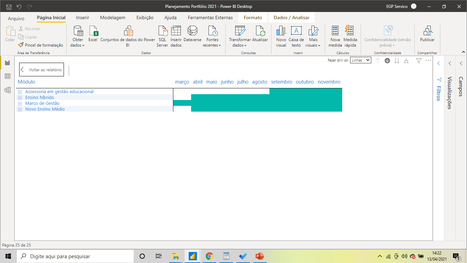This screenshot has height=263, width=467.
Task: Open the Dataverse connector
Action: [192, 34]
